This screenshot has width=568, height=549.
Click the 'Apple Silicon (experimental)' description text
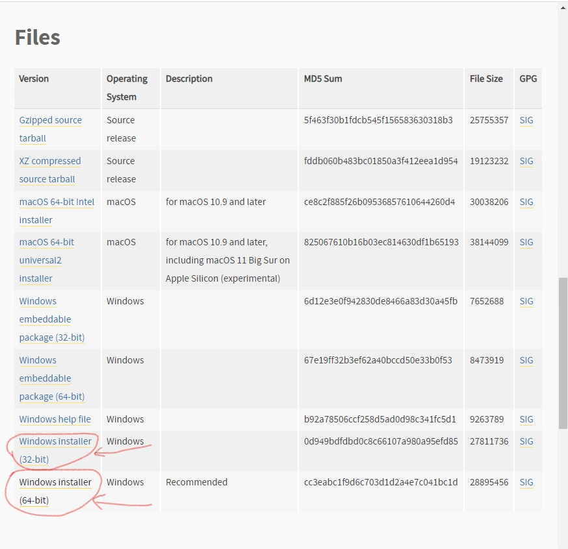223,278
